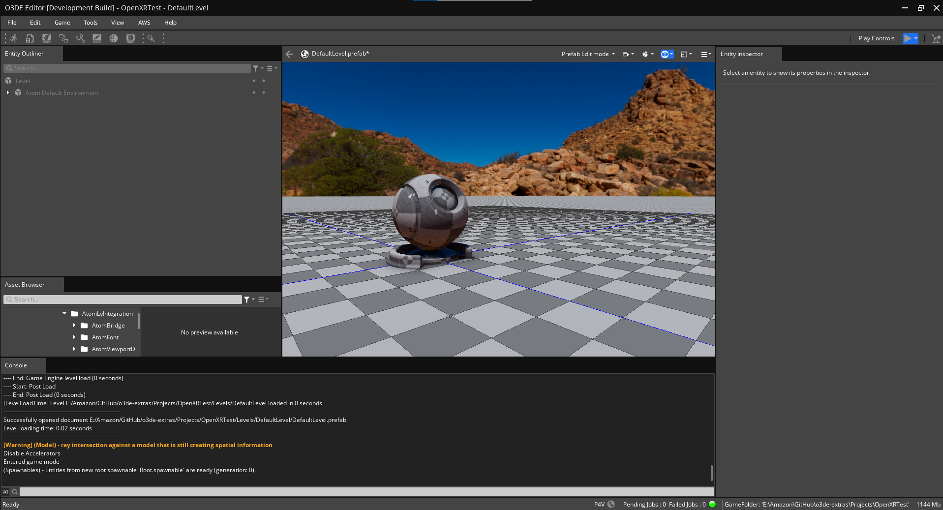Click the globe icon in the top toolbar
Viewport: 943px width, 510px height.
114,38
